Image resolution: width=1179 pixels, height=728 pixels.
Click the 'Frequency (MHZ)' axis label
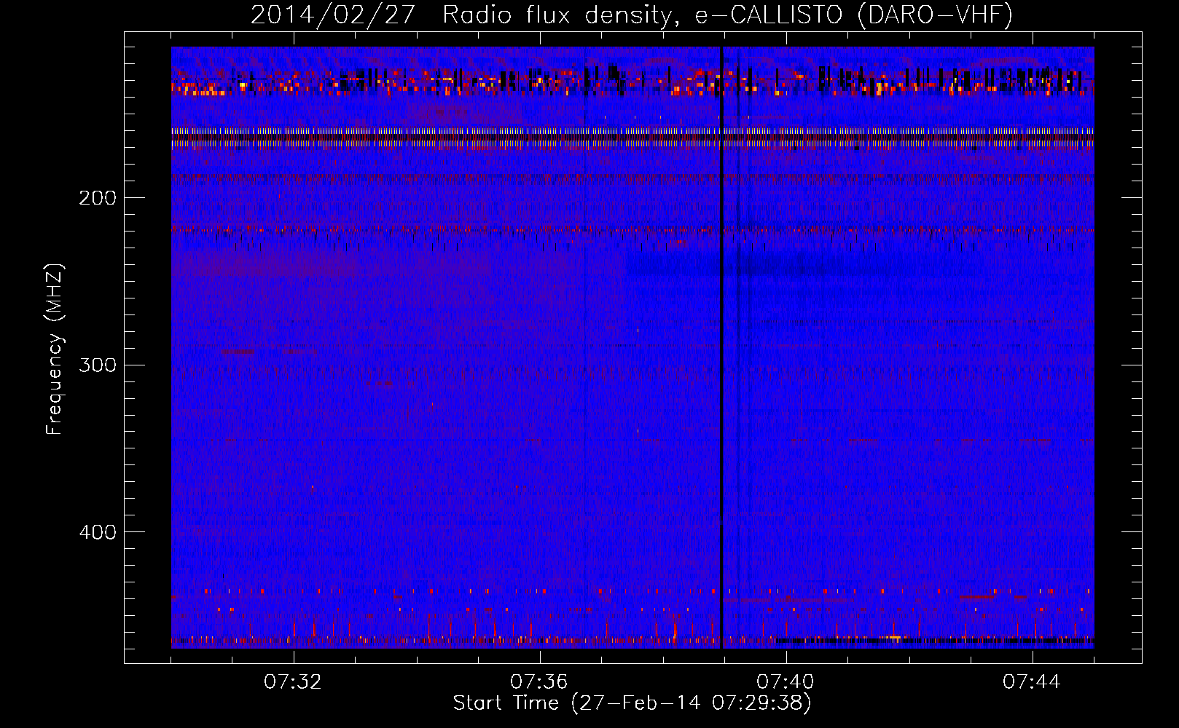55,349
